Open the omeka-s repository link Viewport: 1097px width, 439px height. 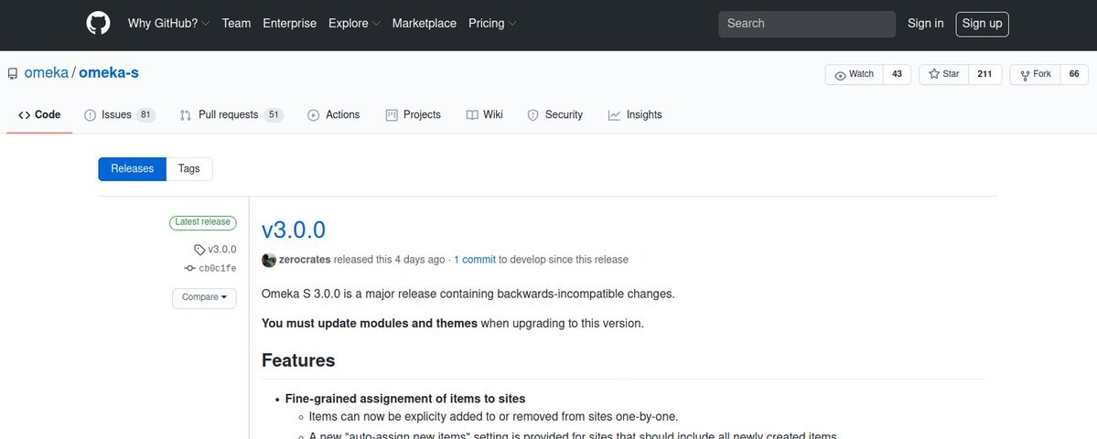point(109,72)
